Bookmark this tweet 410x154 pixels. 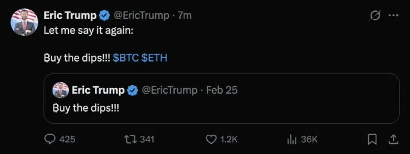tap(372, 139)
